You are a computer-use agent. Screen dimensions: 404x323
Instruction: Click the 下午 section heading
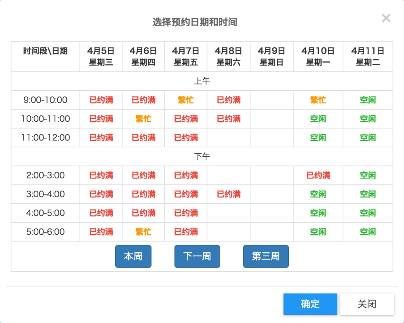coord(202,156)
